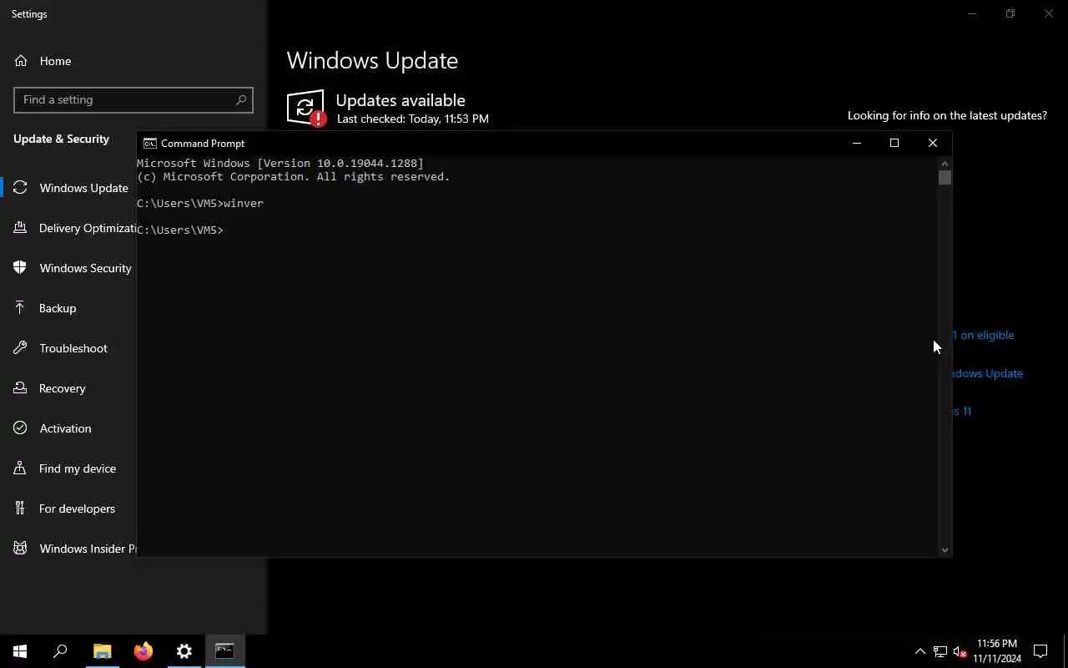Click the Windows Update page heading
Image resolution: width=1068 pixels, height=668 pixels.
(372, 61)
